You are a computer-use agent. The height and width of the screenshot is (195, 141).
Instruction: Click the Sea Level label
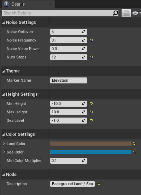(x=15, y=120)
